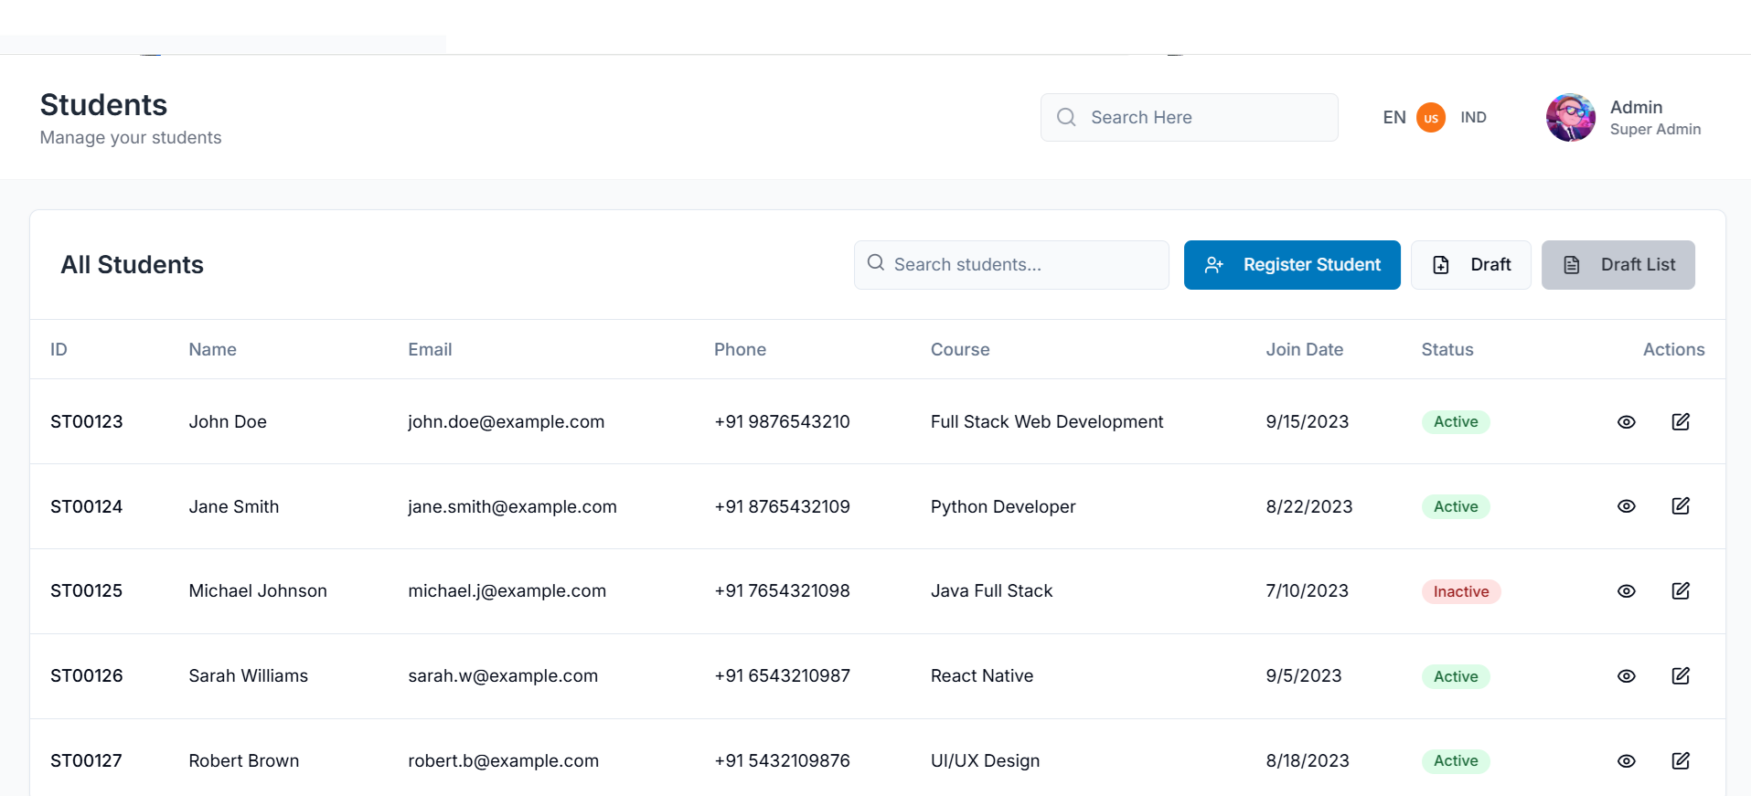Open the Admin profile avatar

[x=1570, y=118]
